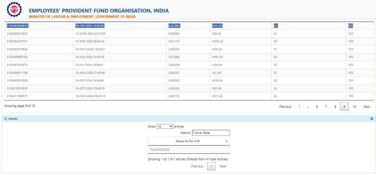376x175 pixels.
Task: Click Next in the Details pagination
Action: [223, 166]
